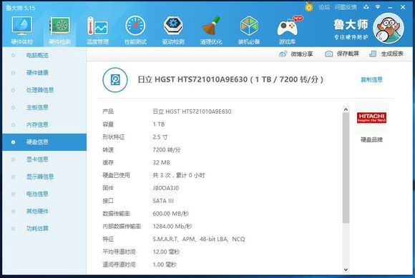Select 硬盘信息 in sidebar
This screenshot has height=278, width=415.
pyautogui.click(x=44, y=142)
